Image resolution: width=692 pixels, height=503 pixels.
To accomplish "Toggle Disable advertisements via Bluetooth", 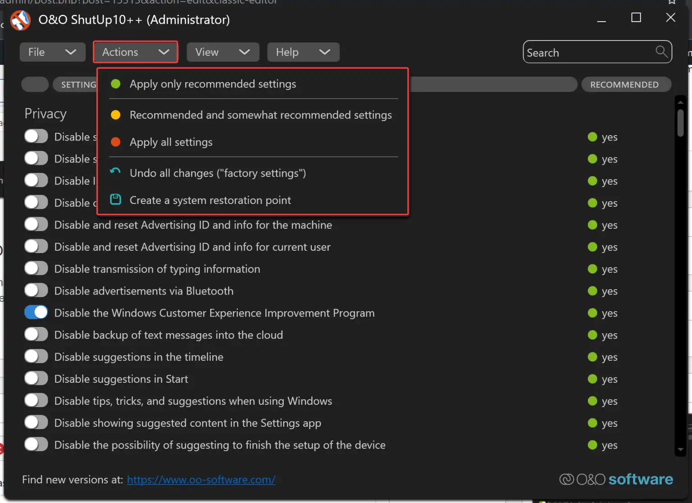I will click(36, 290).
